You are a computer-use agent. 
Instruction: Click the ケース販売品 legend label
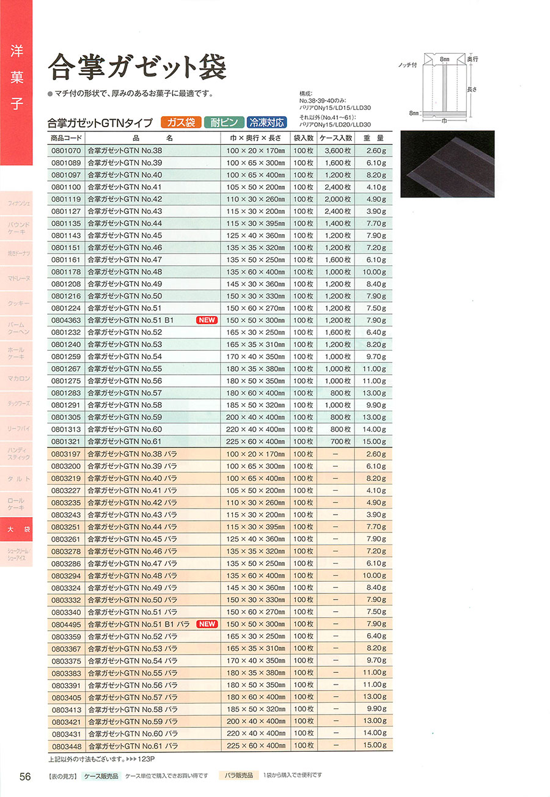(x=101, y=776)
